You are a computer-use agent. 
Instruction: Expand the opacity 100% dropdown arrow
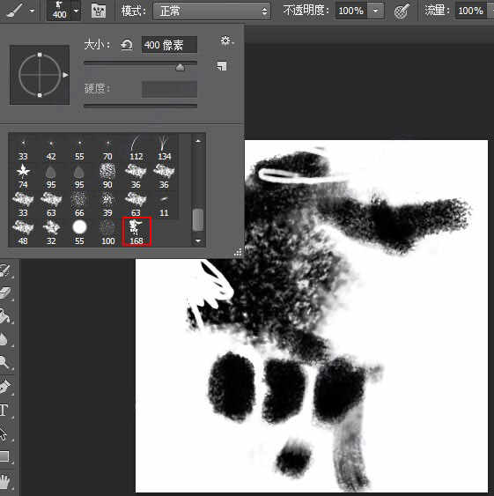pyautogui.click(x=375, y=11)
